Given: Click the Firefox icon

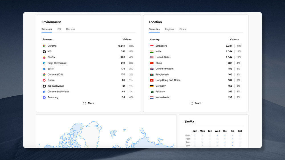Looking at the screenshot, I should coord(44,57).
